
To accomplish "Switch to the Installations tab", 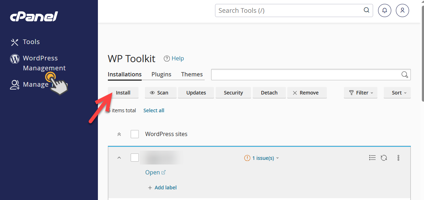I will 125,75.
